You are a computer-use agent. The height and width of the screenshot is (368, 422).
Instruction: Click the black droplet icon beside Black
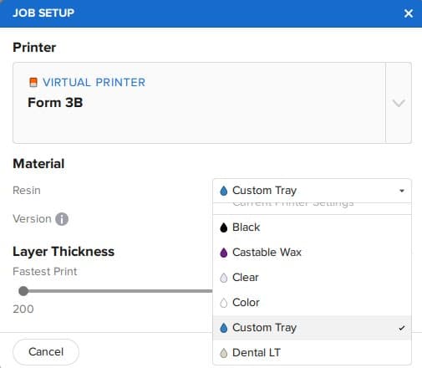coord(224,227)
